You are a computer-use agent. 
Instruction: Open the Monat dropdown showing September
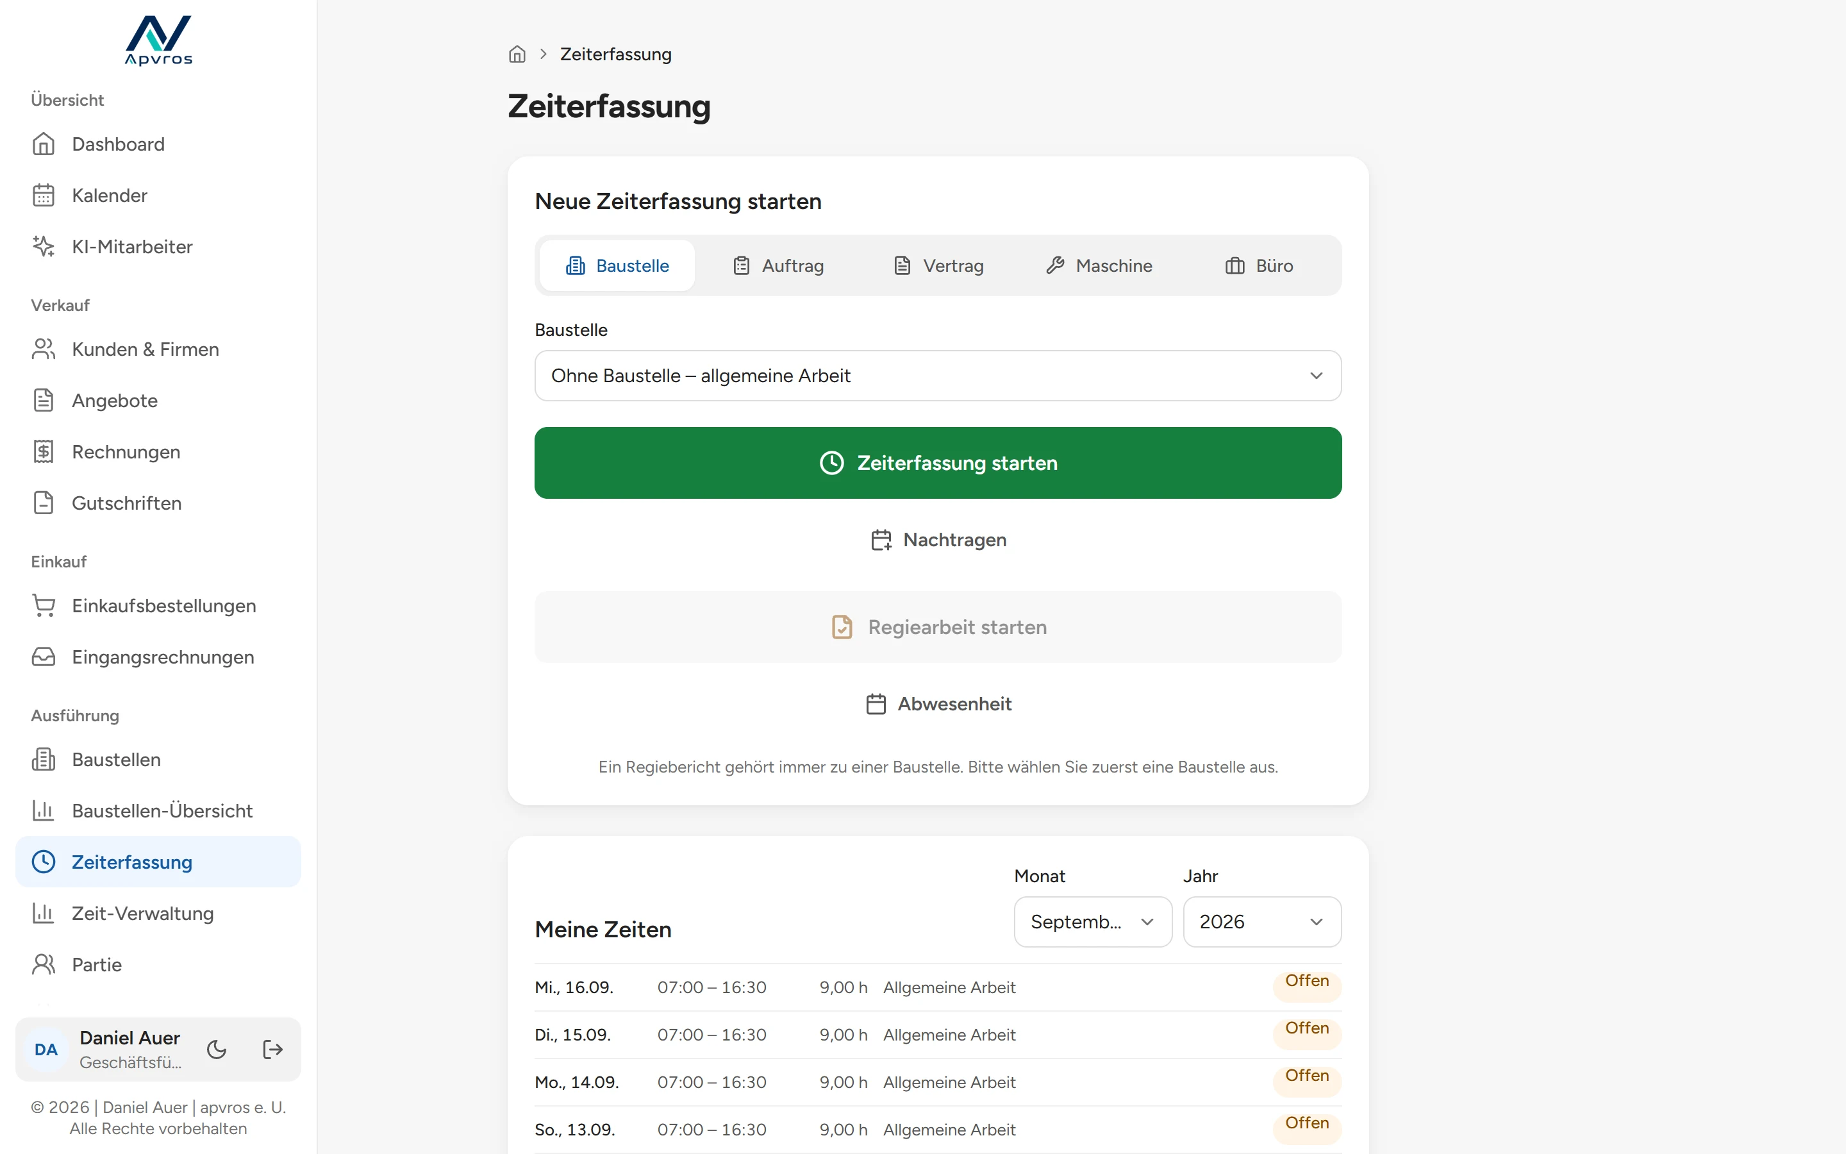(x=1092, y=922)
